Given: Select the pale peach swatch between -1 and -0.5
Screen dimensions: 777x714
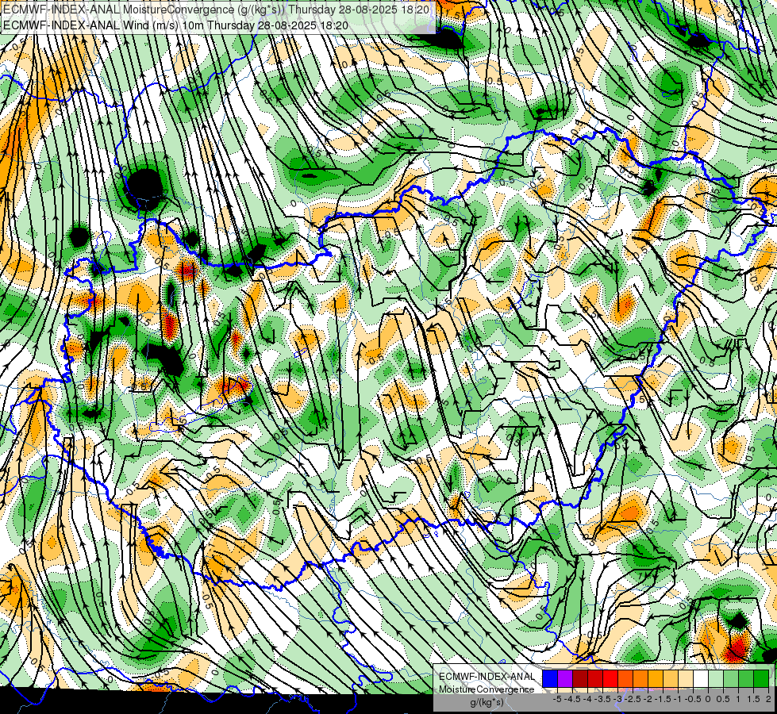Looking at the screenshot, I should (686, 679).
